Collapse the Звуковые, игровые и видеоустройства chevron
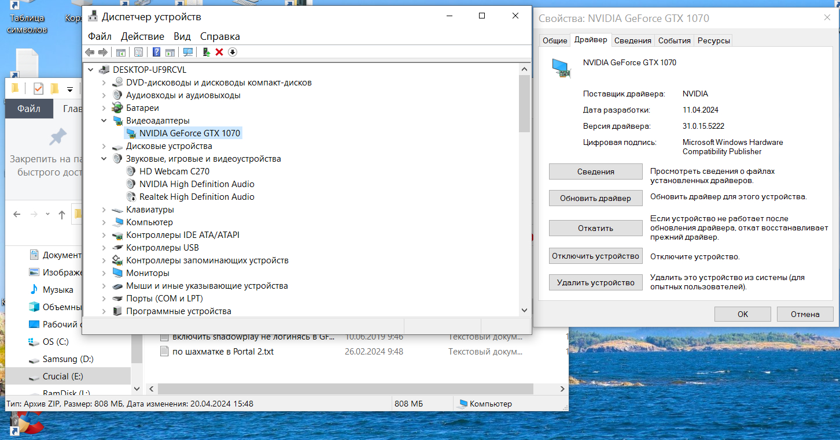Viewport: 840px width, 440px height. click(104, 159)
